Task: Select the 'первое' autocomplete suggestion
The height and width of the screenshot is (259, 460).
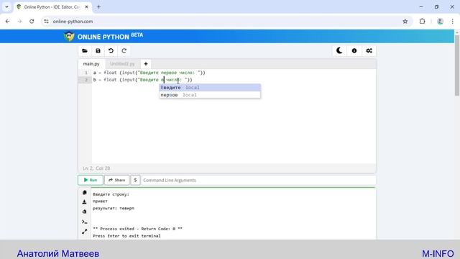Action: [210, 95]
